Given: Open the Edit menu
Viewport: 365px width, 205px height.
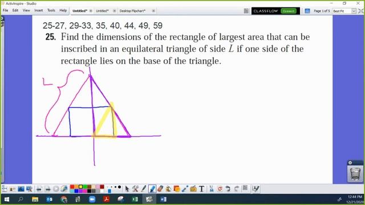Looking at the screenshot, I should pos(15,10).
